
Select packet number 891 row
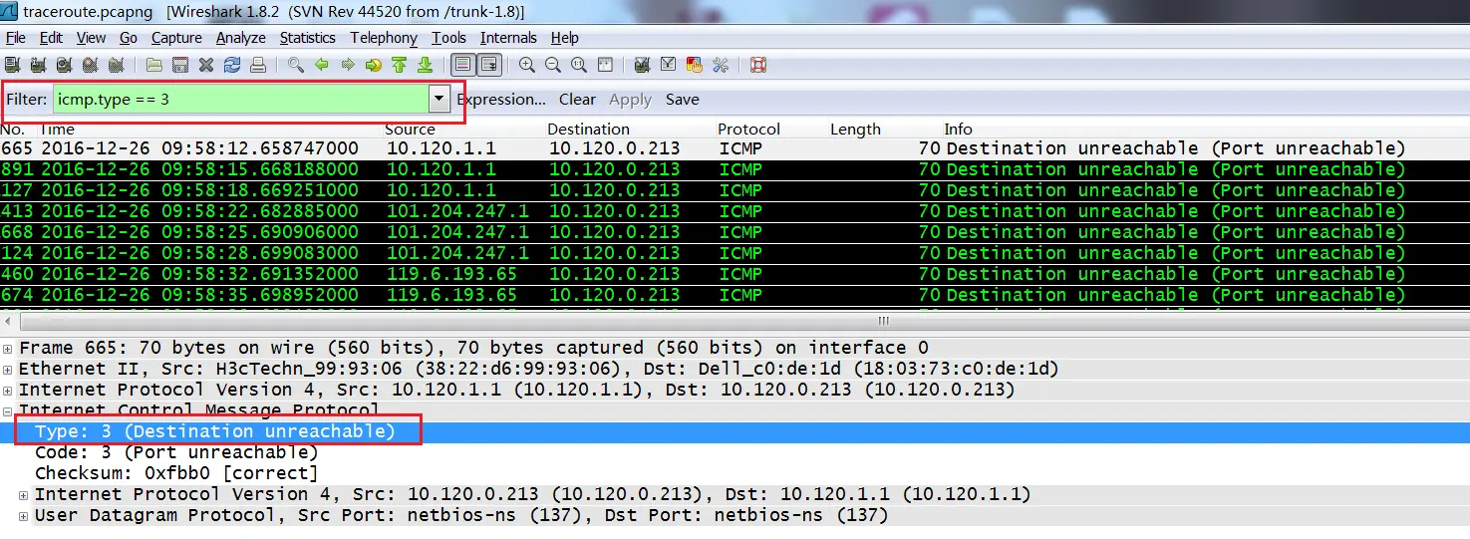coord(735,169)
